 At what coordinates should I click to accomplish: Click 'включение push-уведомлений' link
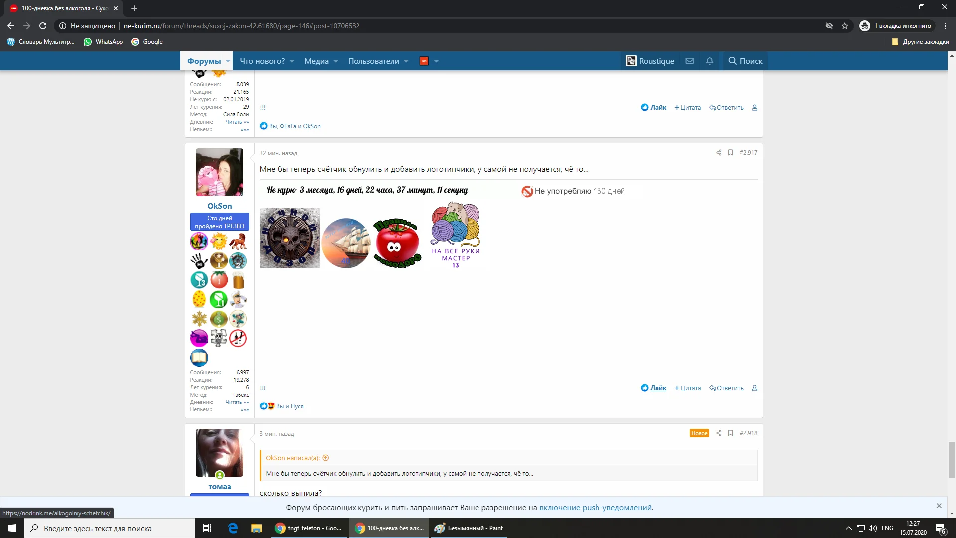coord(595,508)
